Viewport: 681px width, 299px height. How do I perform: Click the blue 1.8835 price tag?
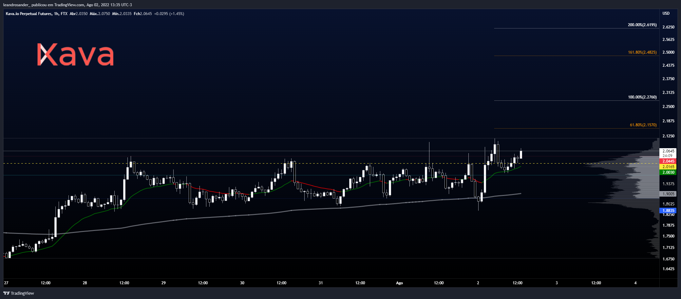[x=668, y=211]
